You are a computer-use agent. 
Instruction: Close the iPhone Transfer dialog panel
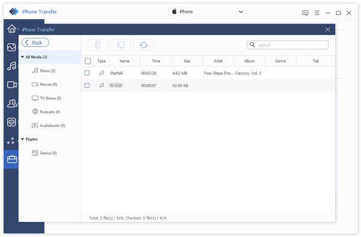point(328,29)
